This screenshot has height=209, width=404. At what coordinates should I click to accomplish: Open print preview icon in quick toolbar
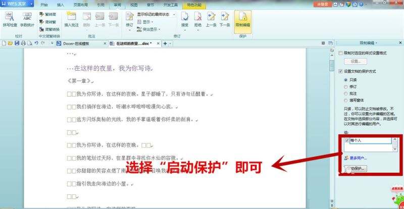[x=30, y=43]
